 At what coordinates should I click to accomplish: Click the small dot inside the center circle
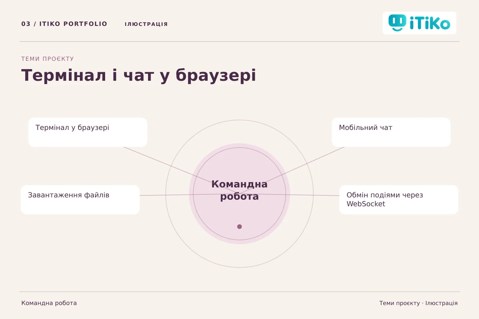pyautogui.click(x=239, y=227)
